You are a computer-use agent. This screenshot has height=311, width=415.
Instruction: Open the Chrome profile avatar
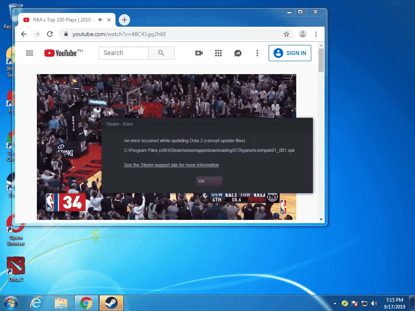302,34
